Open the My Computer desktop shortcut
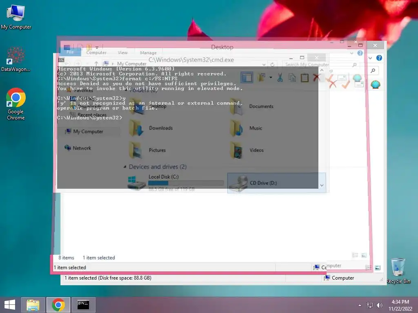This screenshot has height=313, width=418. coord(16,16)
